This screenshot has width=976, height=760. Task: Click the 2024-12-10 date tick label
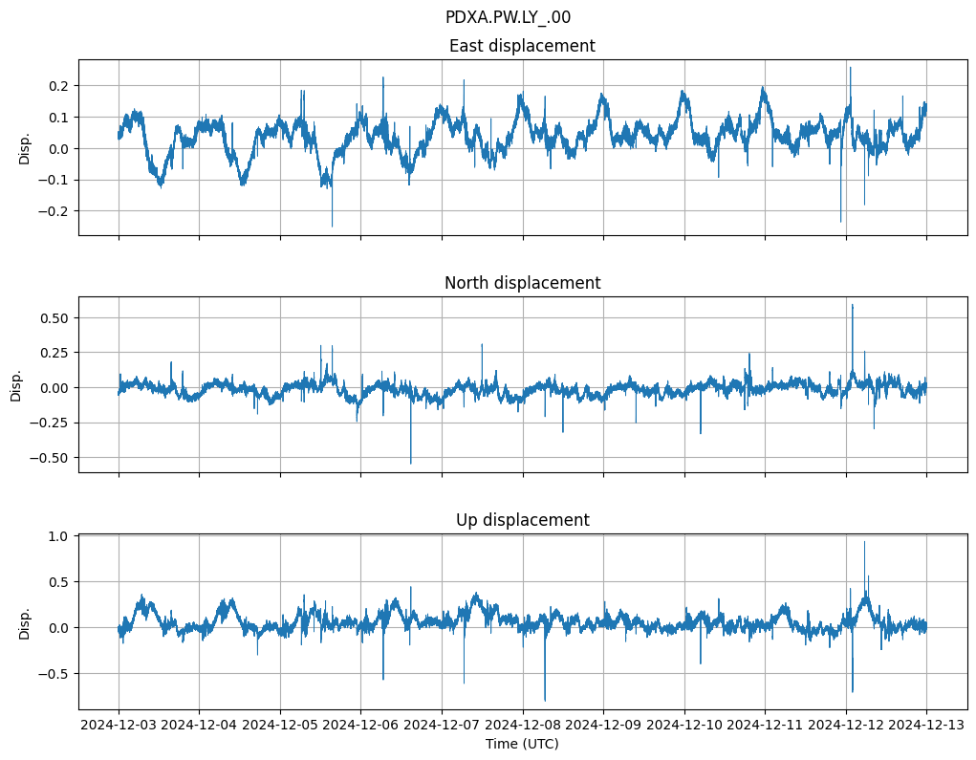point(683,725)
